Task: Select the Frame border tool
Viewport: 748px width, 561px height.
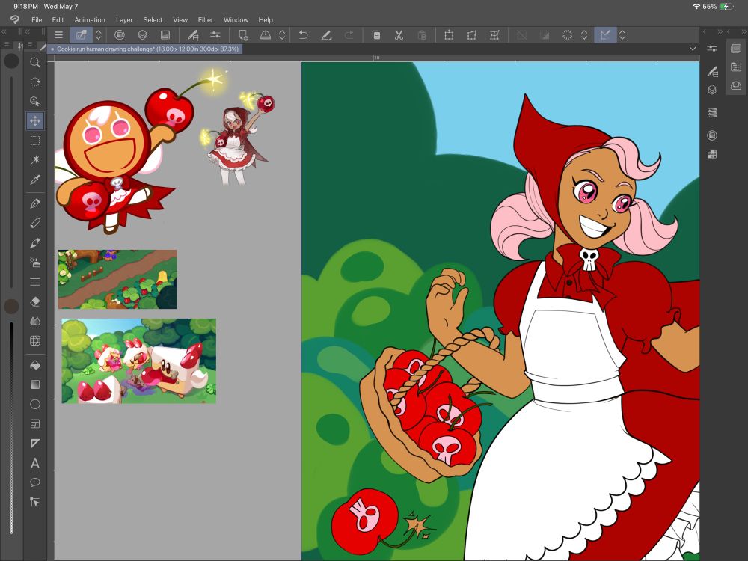Action: point(35,423)
